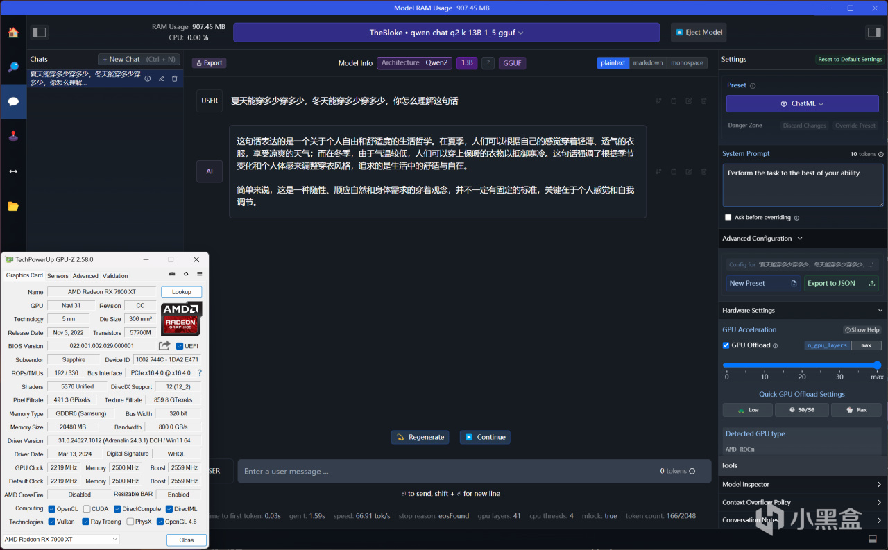Toggle the PhysX checkbox in GPU-Z
Viewport: 888px width, 550px height.
130,522
